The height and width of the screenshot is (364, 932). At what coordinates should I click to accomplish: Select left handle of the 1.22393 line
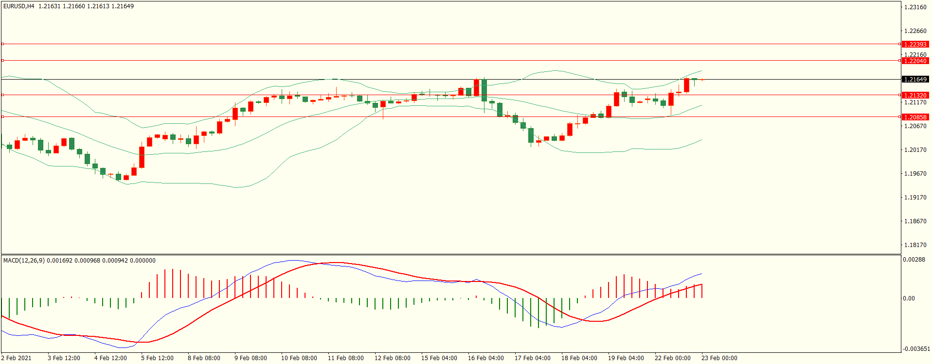[2, 44]
